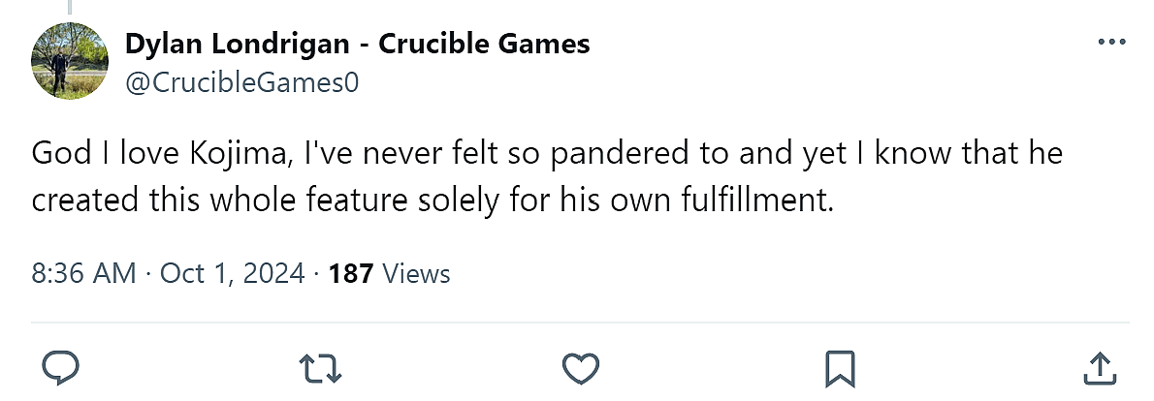
Task: Click the 8:36 AM timestamp
Action: click(83, 274)
